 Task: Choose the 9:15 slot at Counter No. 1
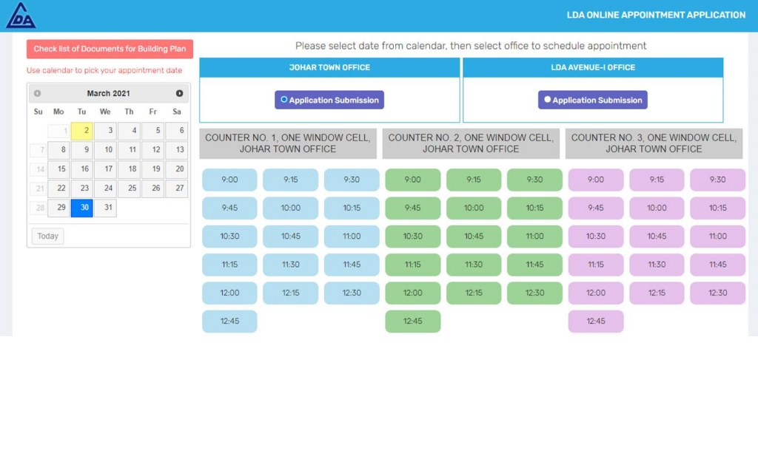pyautogui.click(x=290, y=180)
